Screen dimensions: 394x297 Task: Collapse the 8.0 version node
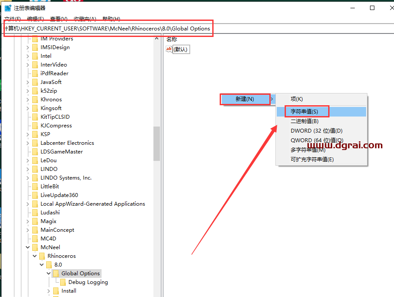click(42, 265)
